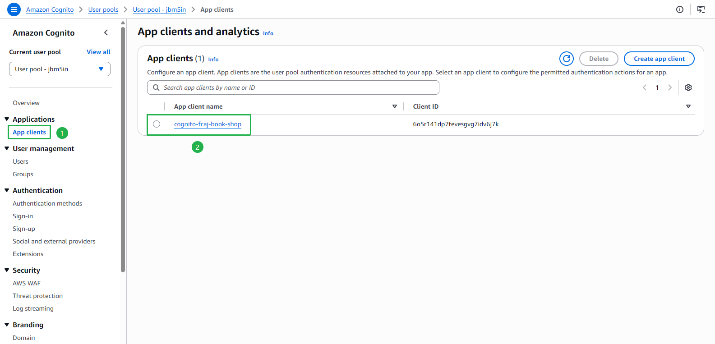715x344 pixels.
Task: Sort by App client name column arrow
Action: pyautogui.click(x=395, y=106)
